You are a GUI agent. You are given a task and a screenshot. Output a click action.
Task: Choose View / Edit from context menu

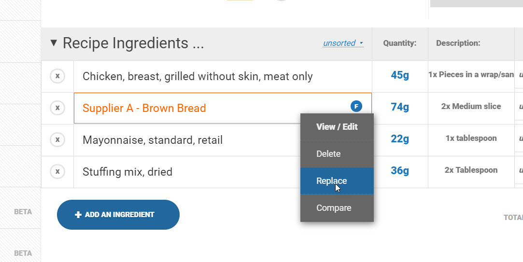[x=337, y=127]
